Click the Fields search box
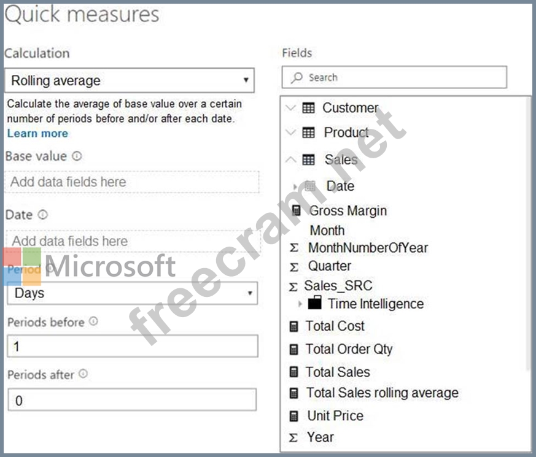This screenshot has width=536, height=457. (394, 77)
